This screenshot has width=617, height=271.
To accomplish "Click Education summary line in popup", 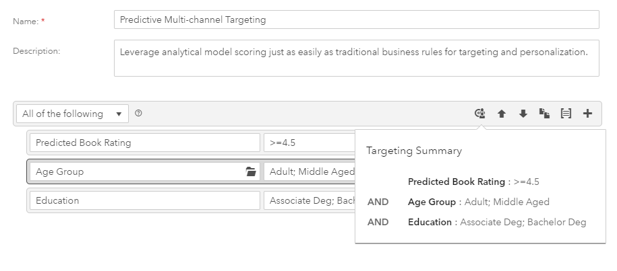I will tap(497, 223).
